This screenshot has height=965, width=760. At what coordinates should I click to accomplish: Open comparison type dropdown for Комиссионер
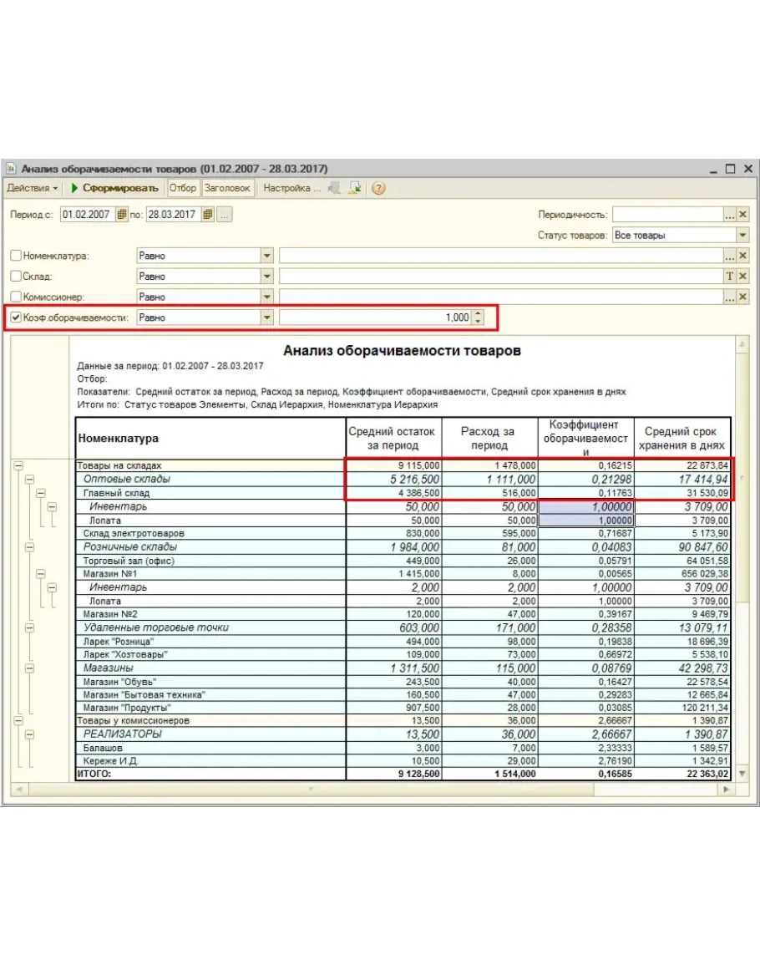point(266,297)
